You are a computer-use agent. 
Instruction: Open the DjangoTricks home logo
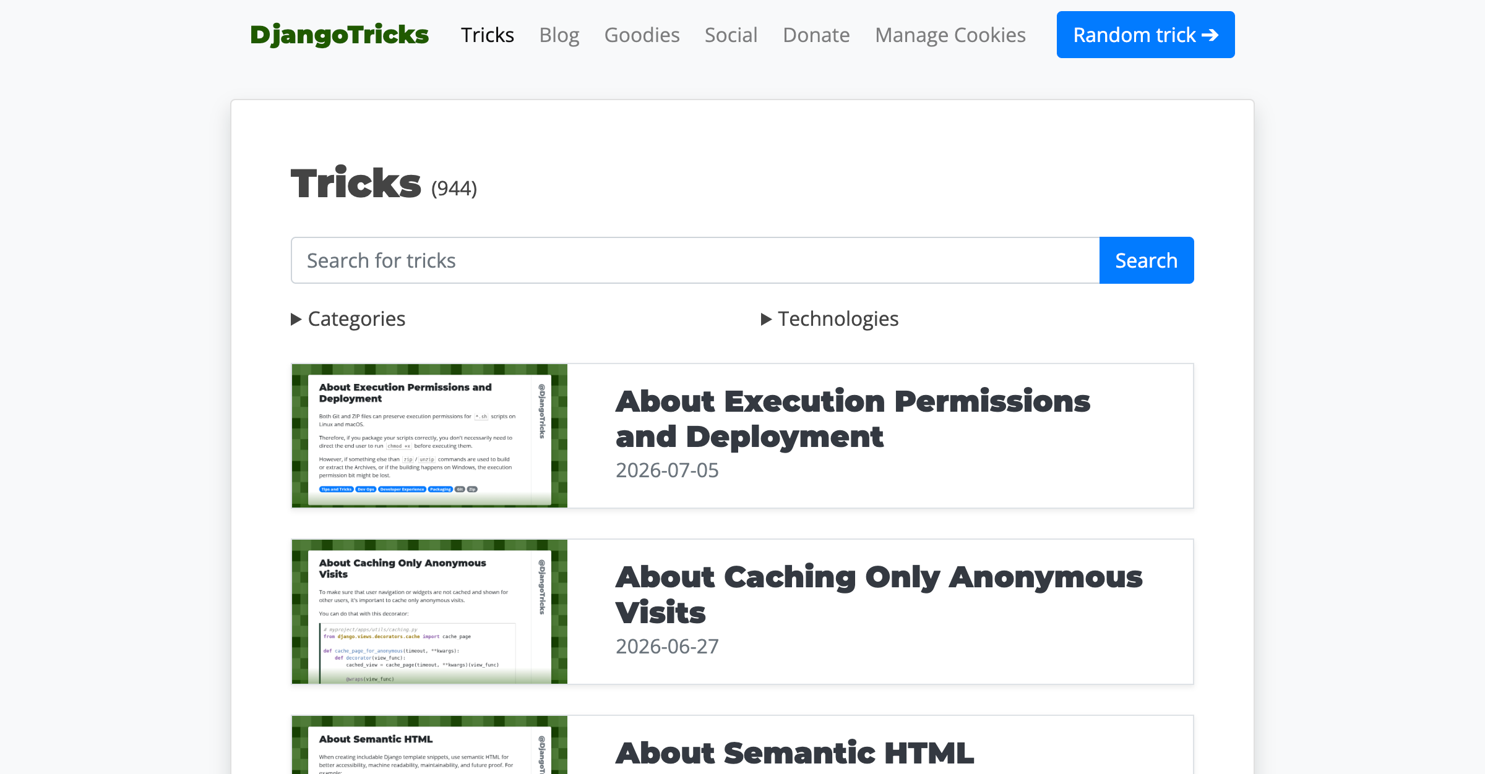pos(339,35)
